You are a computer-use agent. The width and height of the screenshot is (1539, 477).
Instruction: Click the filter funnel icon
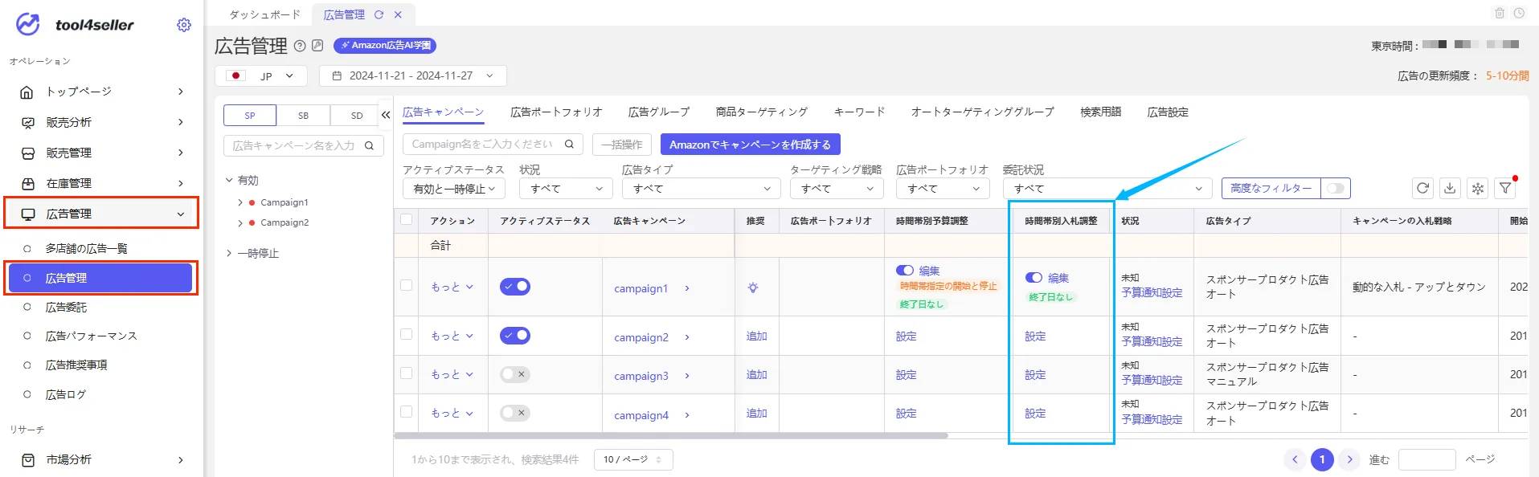point(1504,188)
